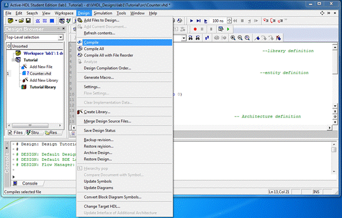Open the File menu
The height and width of the screenshot is (218, 342).
click(8, 13)
